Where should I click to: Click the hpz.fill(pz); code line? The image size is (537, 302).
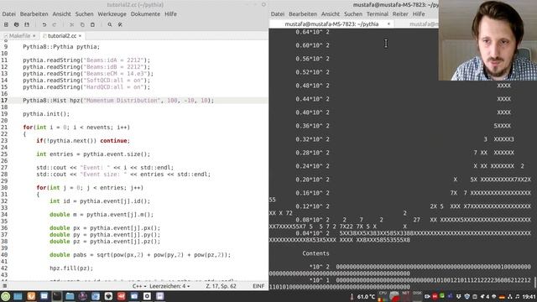tap(71, 268)
